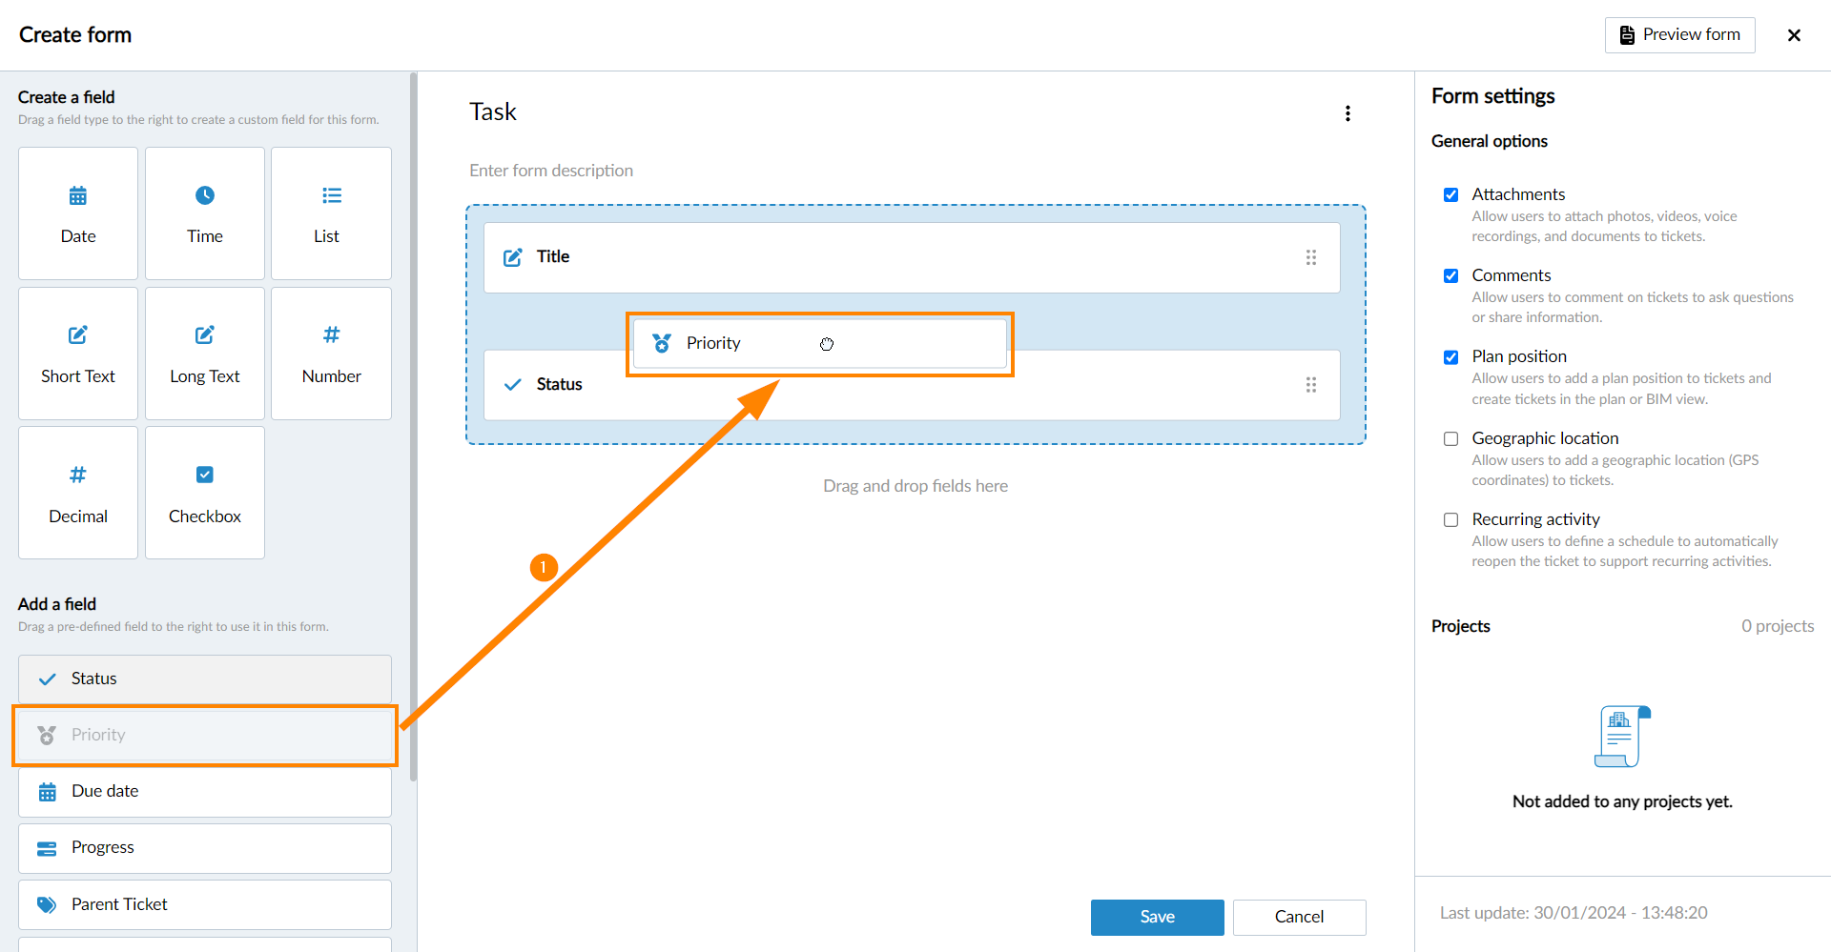The height and width of the screenshot is (952, 1831).
Task: Click the Status field drag handle in form
Action: 1311,385
